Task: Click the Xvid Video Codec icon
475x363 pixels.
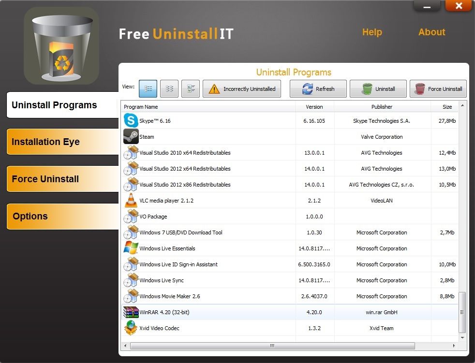Action: (131, 328)
